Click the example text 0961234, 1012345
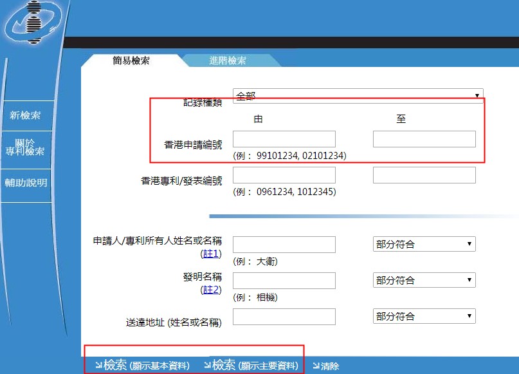Screen dimensions: 519x374 click(x=295, y=192)
